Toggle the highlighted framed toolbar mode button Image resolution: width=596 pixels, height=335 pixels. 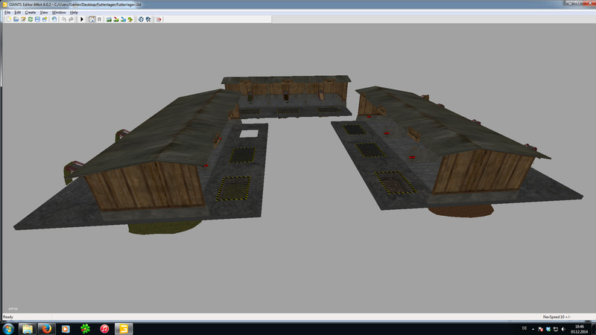(x=92, y=19)
